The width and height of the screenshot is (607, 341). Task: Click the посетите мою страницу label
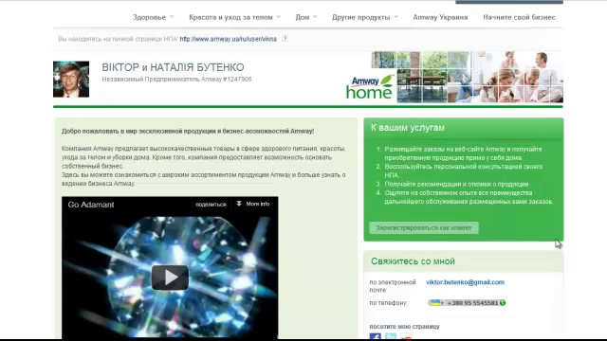[x=404, y=326]
